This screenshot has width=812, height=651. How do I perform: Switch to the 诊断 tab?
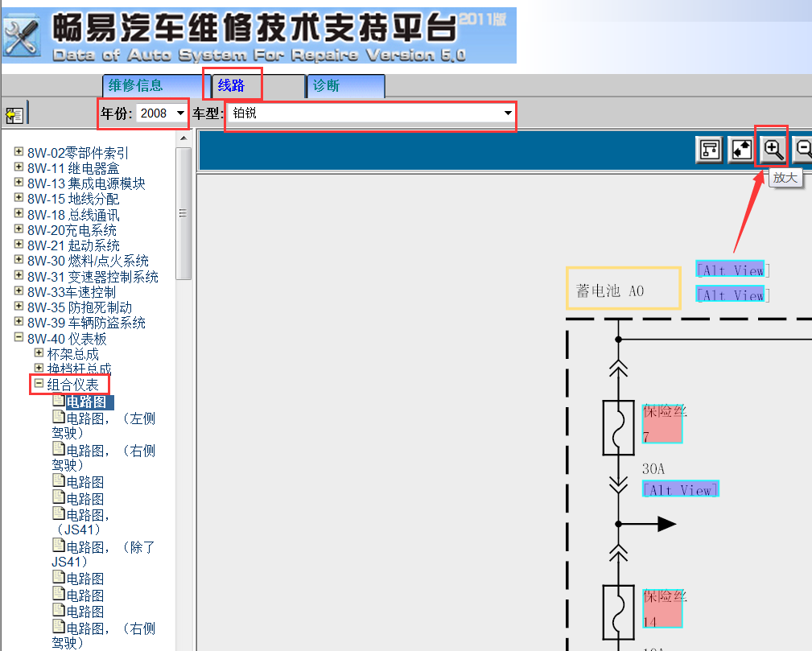click(346, 85)
